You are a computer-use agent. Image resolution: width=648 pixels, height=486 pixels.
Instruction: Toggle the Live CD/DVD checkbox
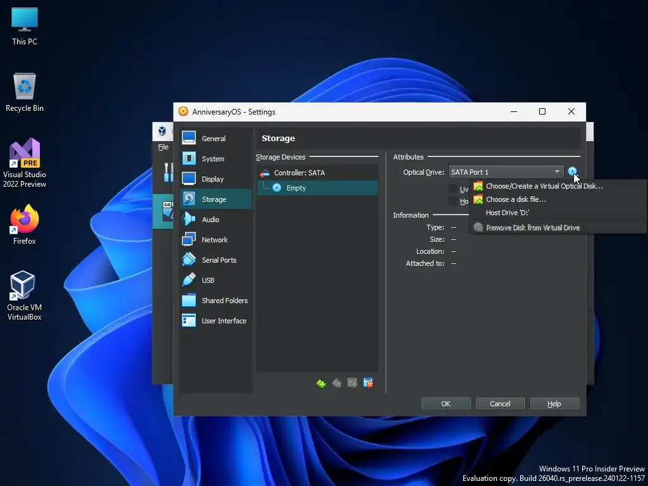coord(453,189)
